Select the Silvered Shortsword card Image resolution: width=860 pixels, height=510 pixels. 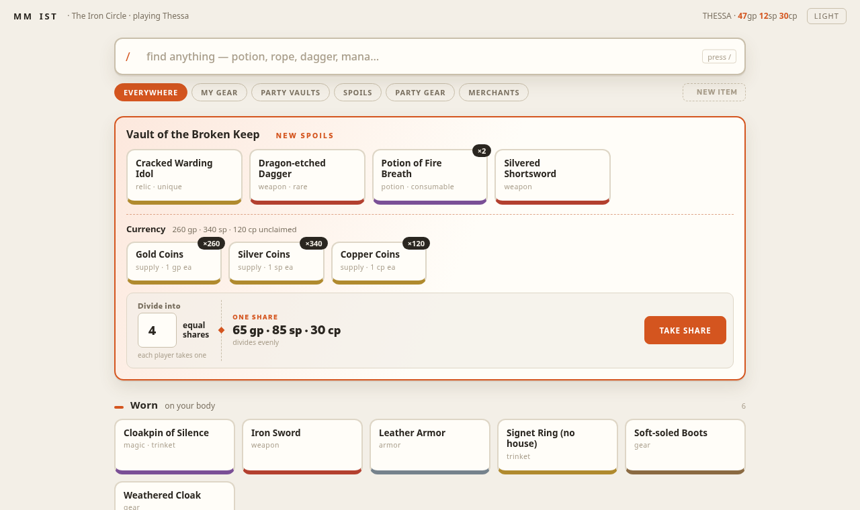coord(553,176)
